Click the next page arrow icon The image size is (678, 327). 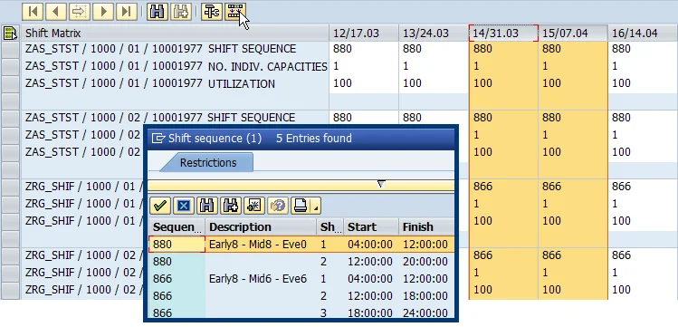click(x=103, y=12)
